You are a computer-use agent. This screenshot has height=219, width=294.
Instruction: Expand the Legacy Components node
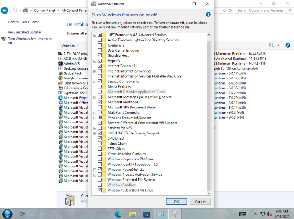(95, 82)
